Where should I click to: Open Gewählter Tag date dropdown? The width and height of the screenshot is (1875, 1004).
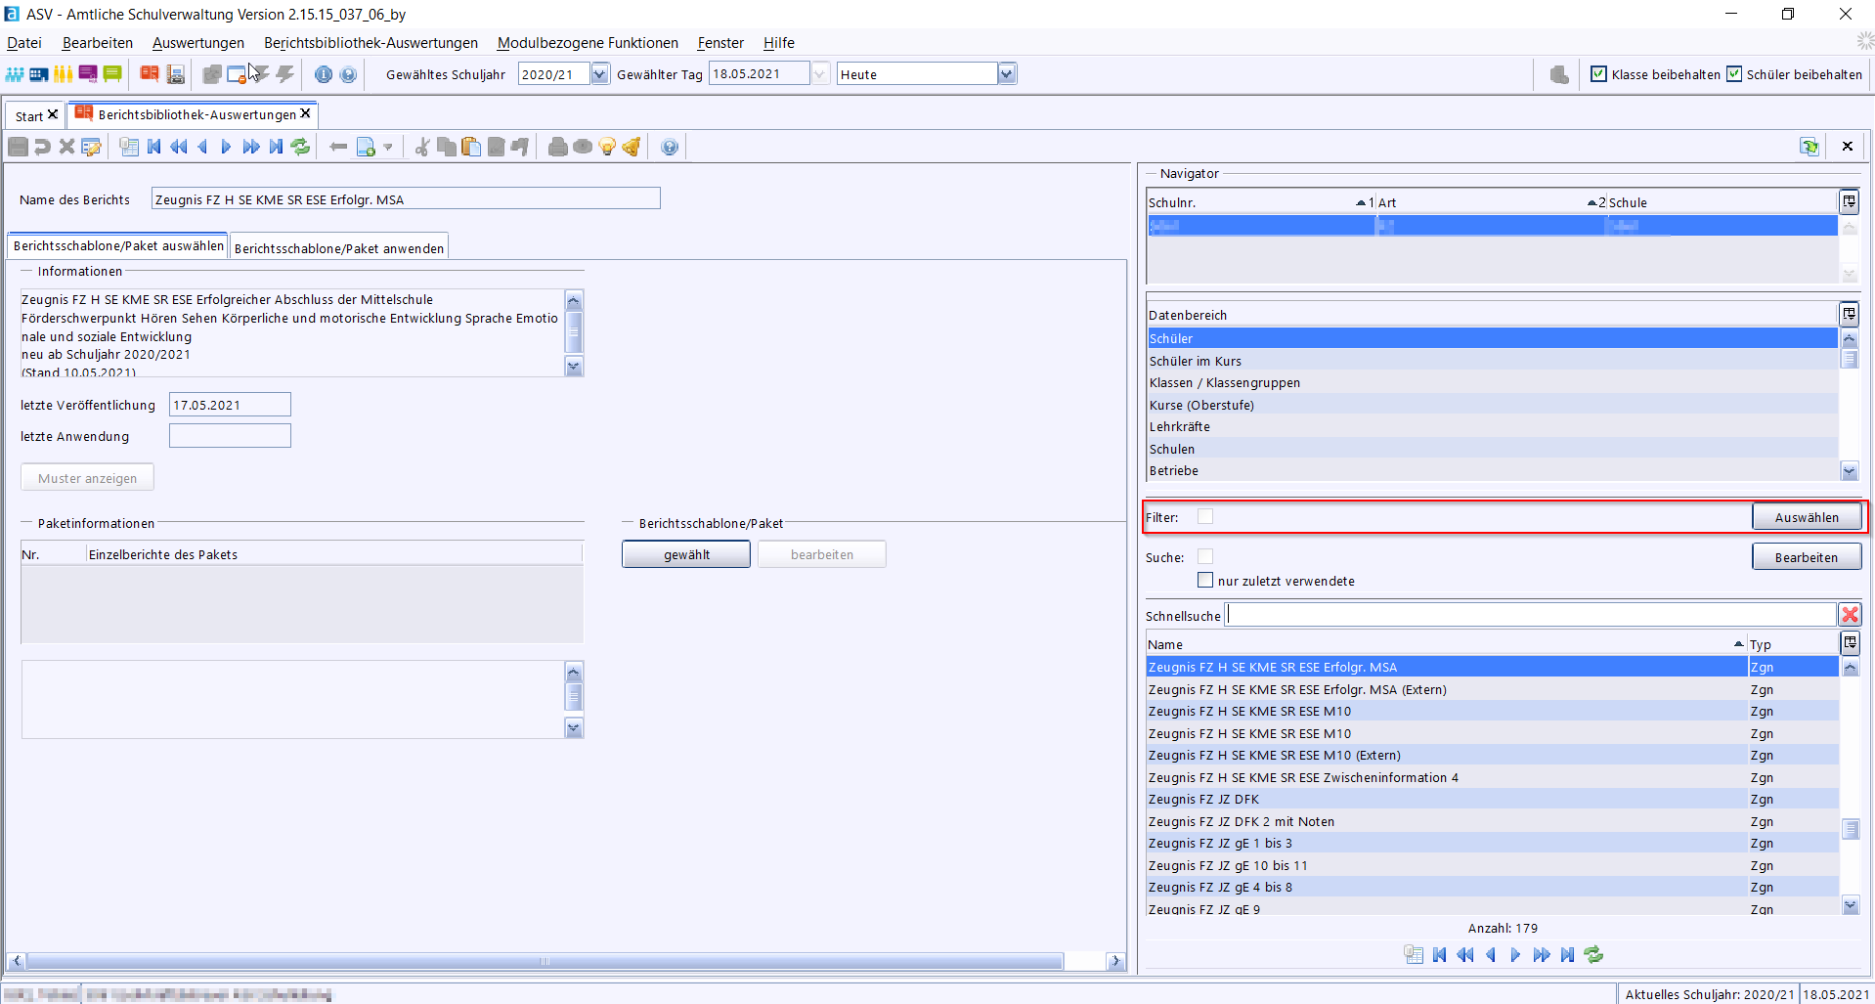point(821,74)
